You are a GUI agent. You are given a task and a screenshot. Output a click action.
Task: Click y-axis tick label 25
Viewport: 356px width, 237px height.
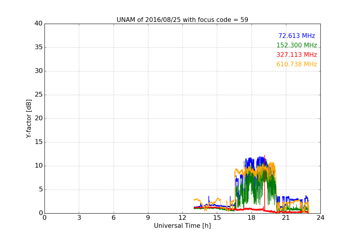click(x=39, y=95)
